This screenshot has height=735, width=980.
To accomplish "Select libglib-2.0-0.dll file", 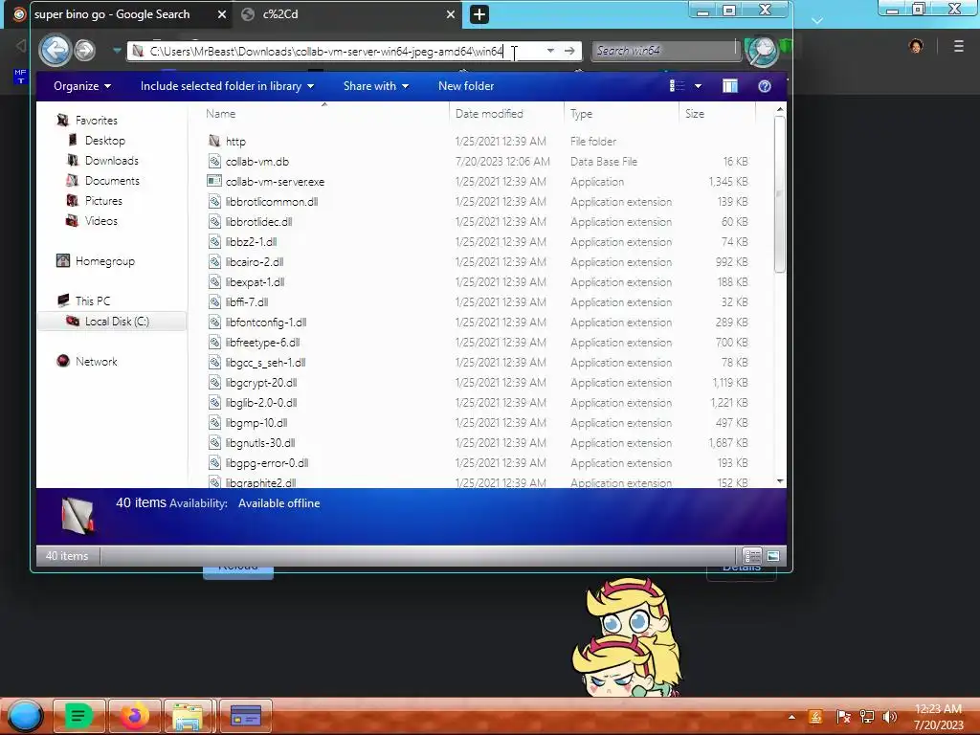I will pyautogui.click(x=261, y=403).
